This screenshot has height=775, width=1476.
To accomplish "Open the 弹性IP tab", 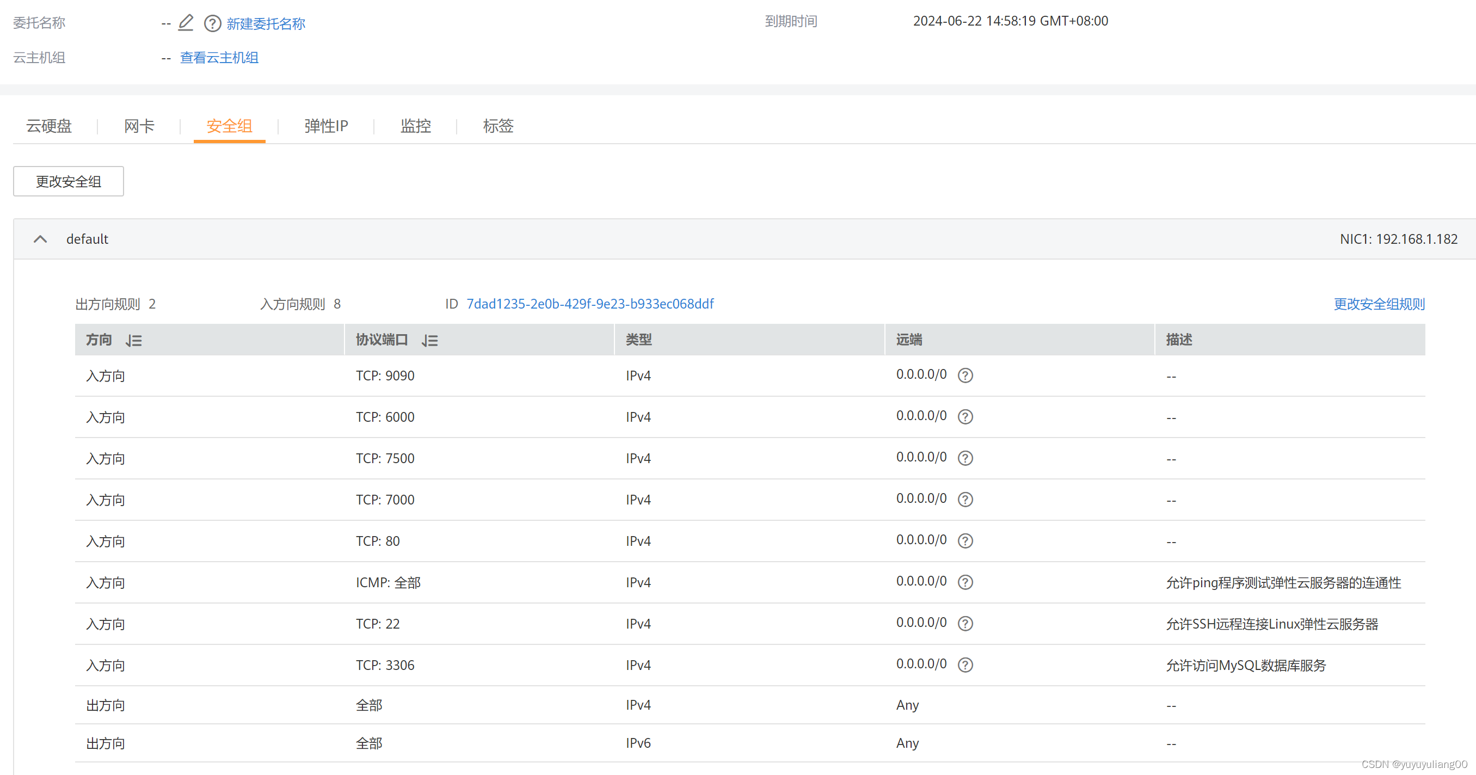I will [326, 126].
